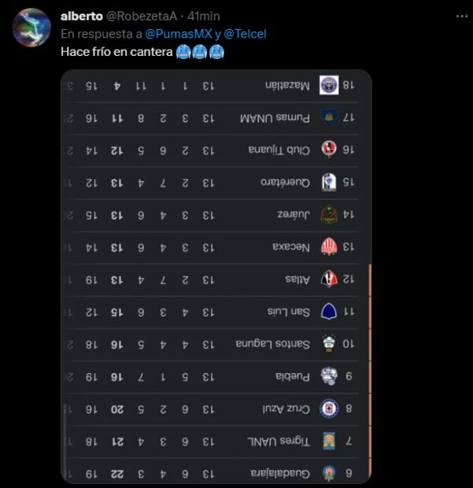The width and height of the screenshot is (473, 488).
Task: Click the Tigres UANL team crest
Action: point(329,441)
